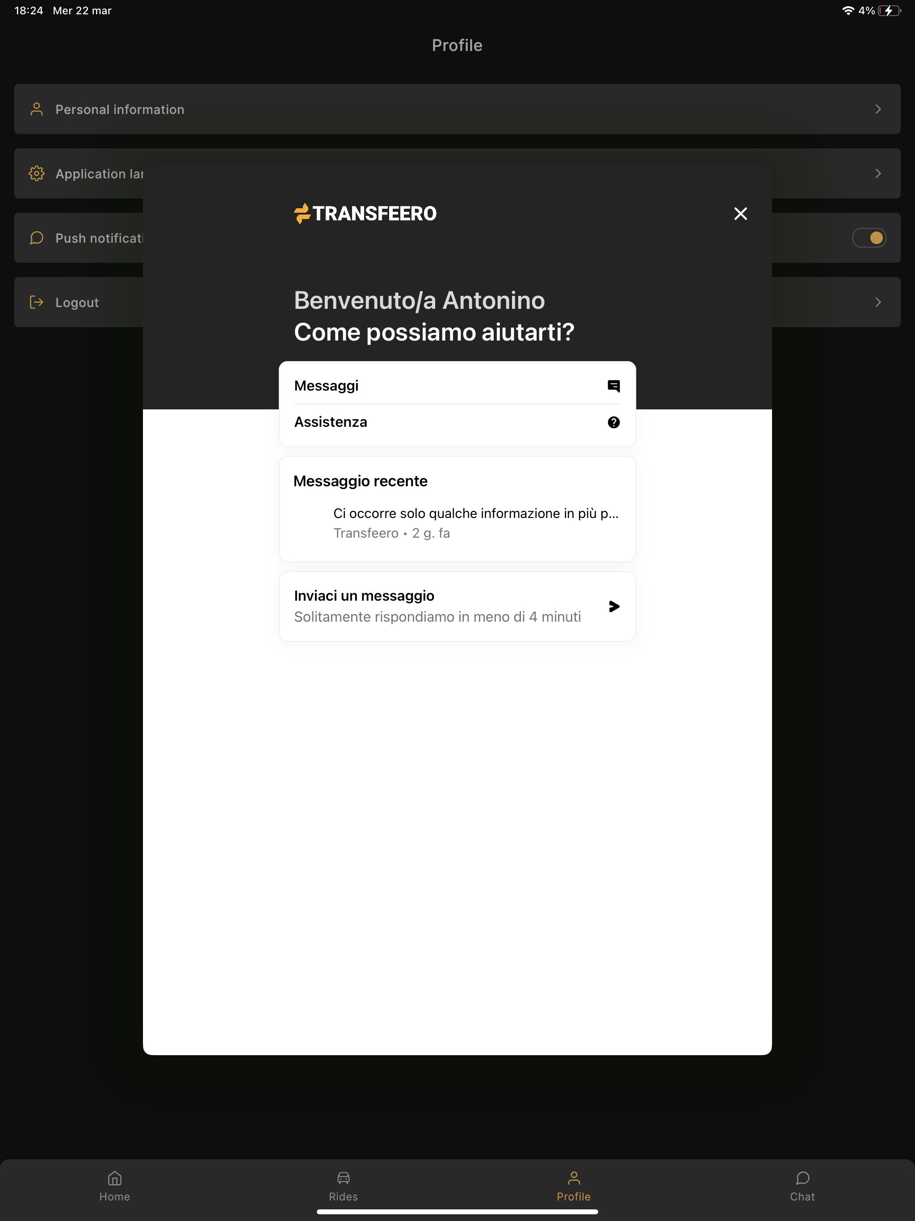Select Messaggi from support options
The height and width of the screenshot is (1221, 915).
coord(457,386)
